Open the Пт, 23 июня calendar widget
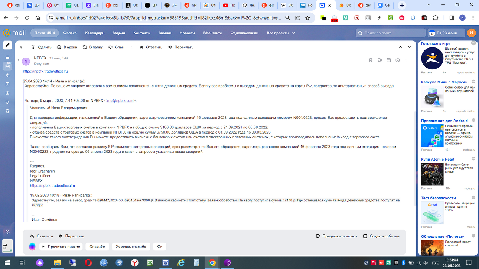The width and height of the screenshot is (479, 269). (446, 33)
